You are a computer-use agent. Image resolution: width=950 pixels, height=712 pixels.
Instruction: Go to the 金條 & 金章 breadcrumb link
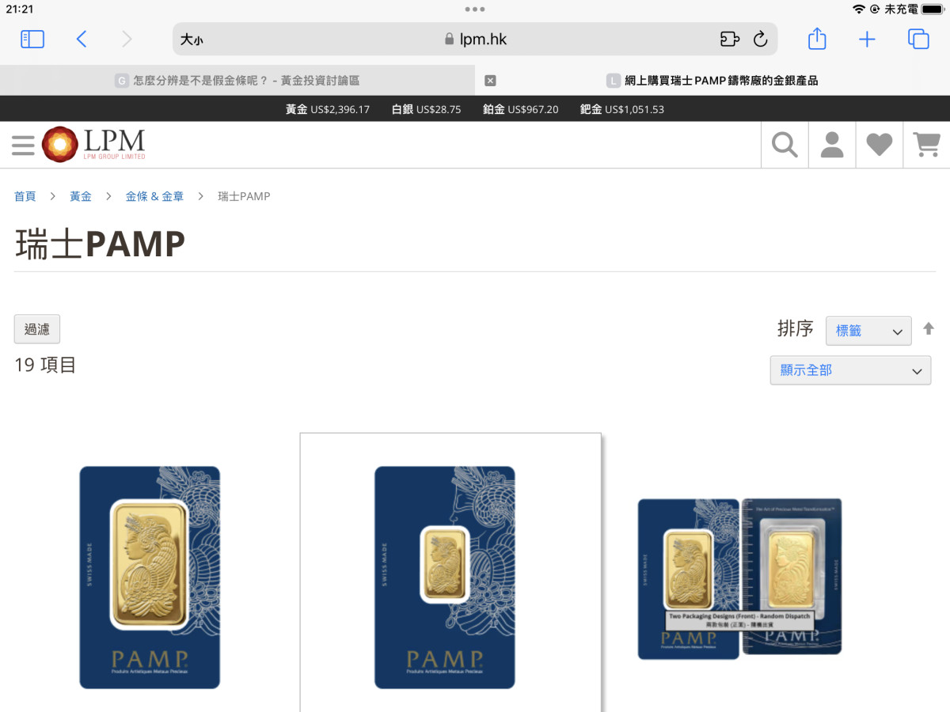[154, 196]
